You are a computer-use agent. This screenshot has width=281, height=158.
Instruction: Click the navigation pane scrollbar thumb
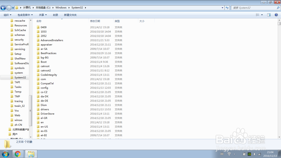pyautogui.click(x=30, y=111)
